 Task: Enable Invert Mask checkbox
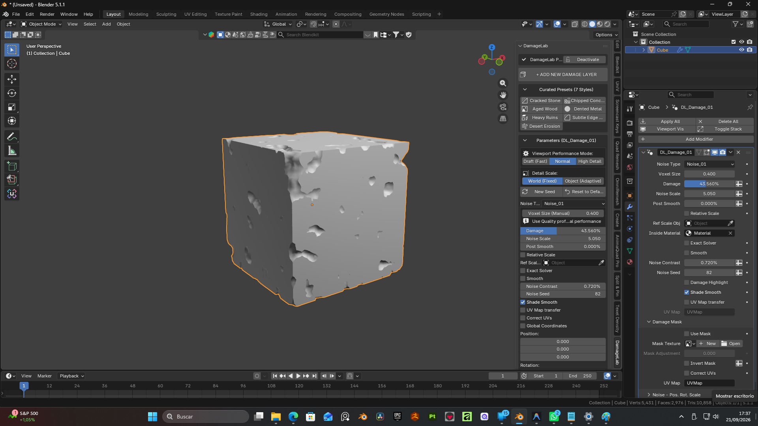[x=687, y=363]
